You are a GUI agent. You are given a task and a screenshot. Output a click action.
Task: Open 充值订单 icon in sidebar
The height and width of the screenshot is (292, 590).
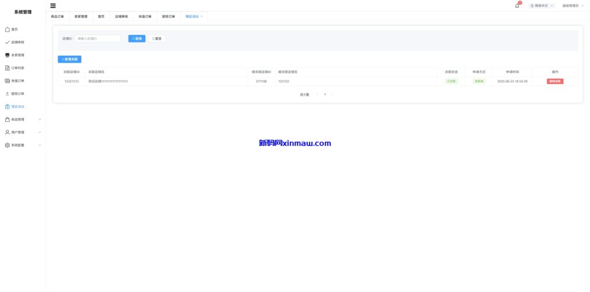pyautogui.click(x=7, y=80)
